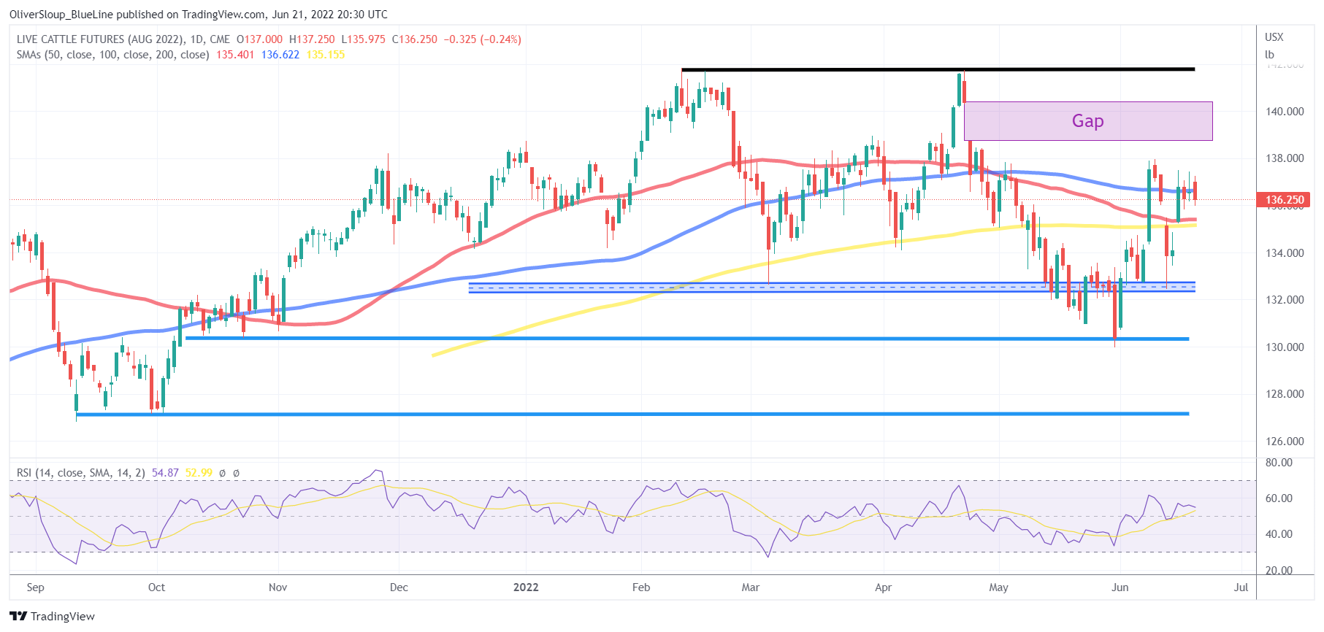The image size is (1324, 632).
Task: Click the Mar label on time axis
Action: (751, 587)
